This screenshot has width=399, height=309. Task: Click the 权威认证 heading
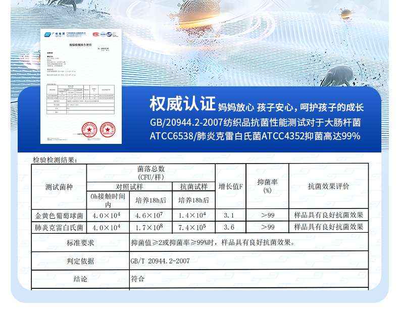click(x=182, y=104)
